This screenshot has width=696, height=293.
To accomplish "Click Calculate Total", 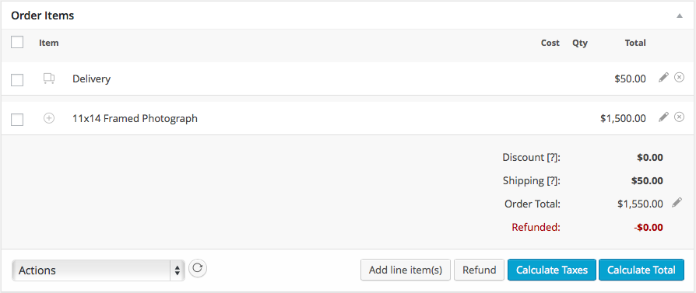I will pyautogui.click(x=642, y=270).
